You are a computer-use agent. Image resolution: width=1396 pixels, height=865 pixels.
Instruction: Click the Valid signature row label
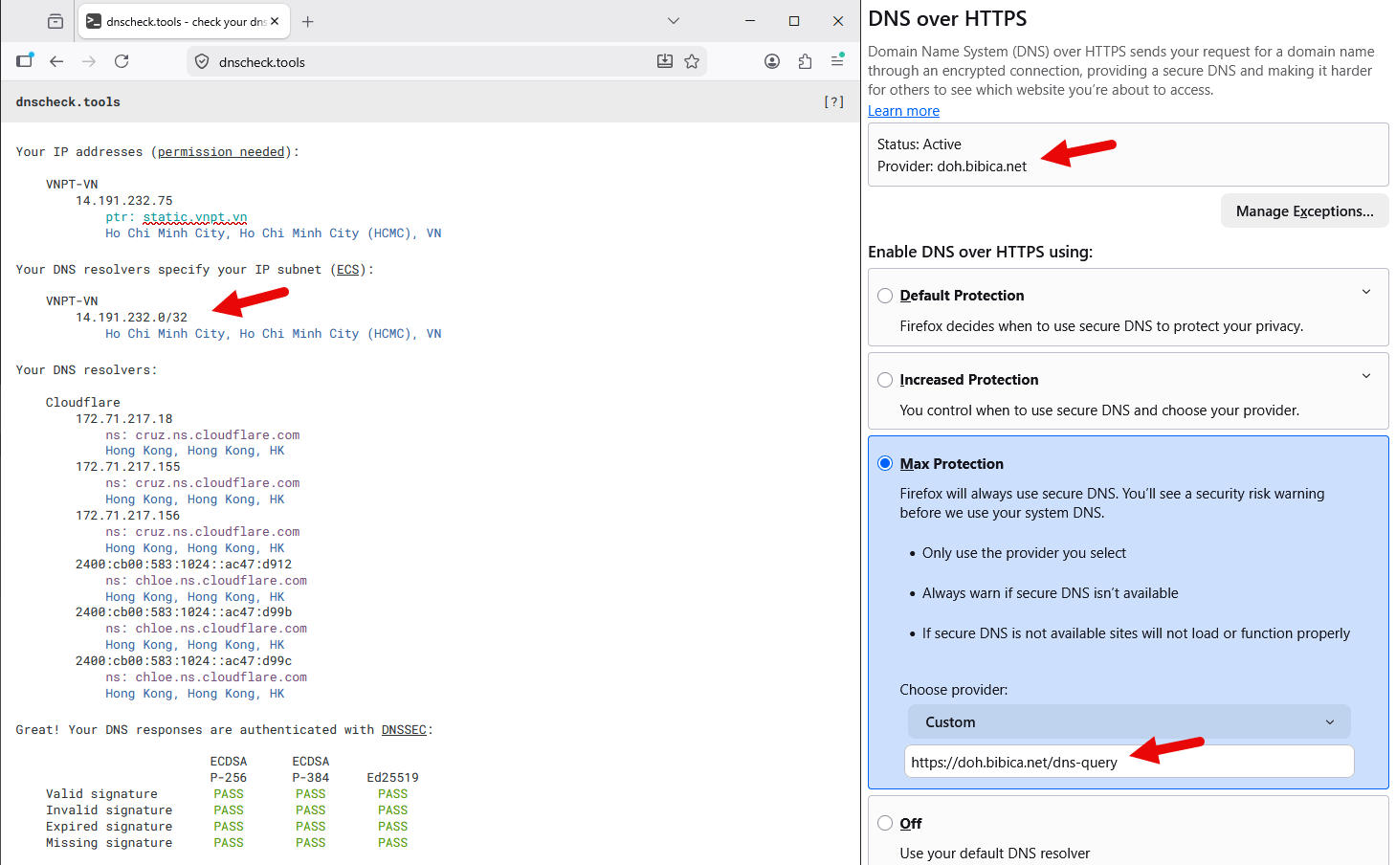(x=101, y=794)
